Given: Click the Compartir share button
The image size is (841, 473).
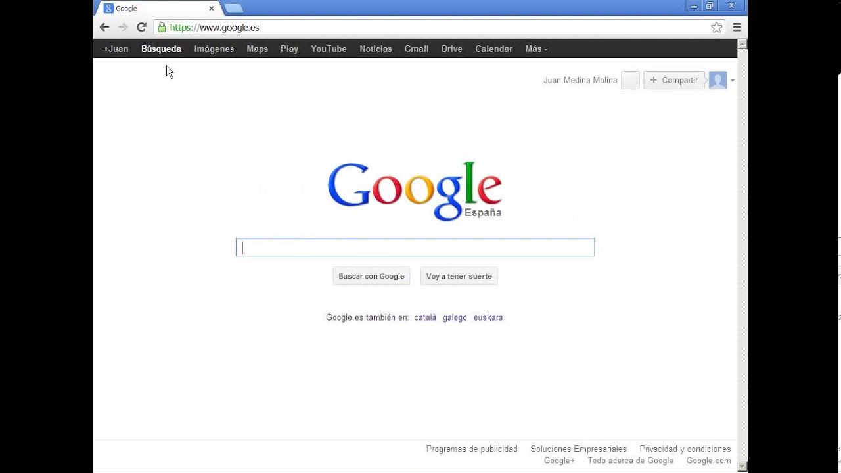Looking at the screenshot, I should (x=674, y=80).
